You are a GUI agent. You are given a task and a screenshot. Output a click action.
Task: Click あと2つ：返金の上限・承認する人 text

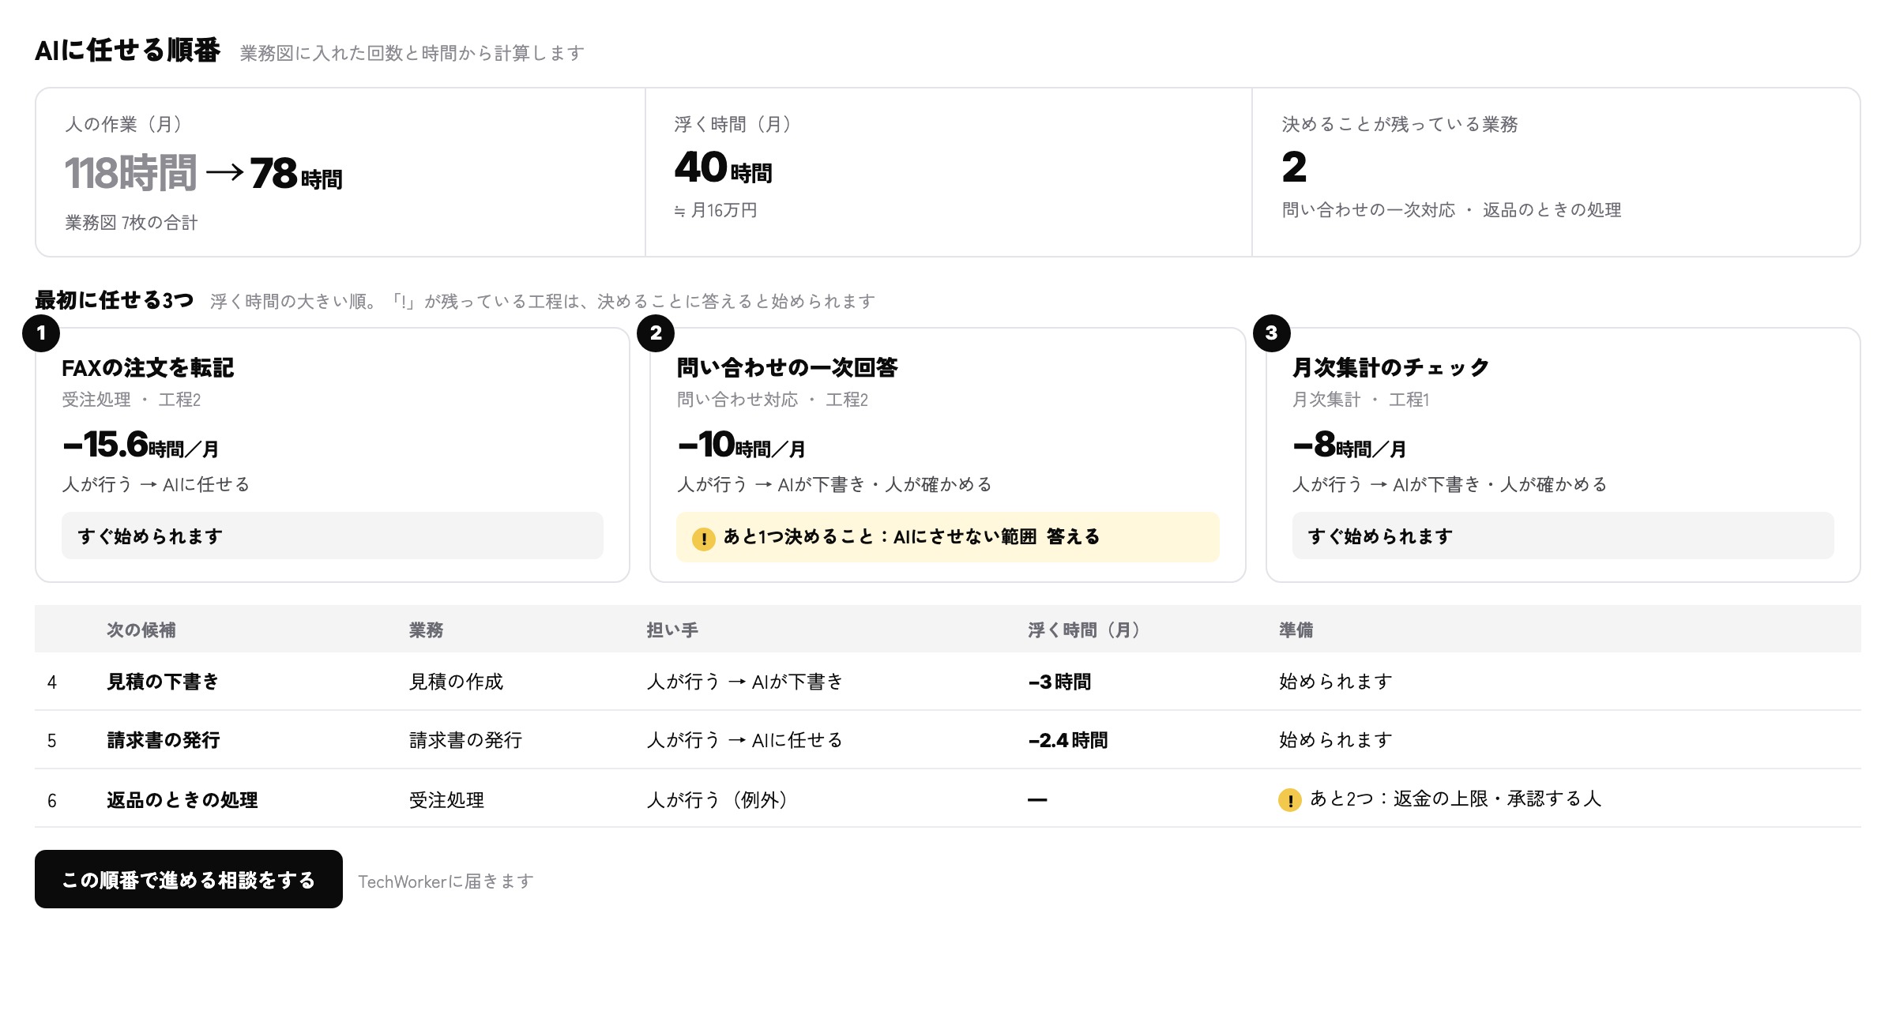pos(1455,799)
